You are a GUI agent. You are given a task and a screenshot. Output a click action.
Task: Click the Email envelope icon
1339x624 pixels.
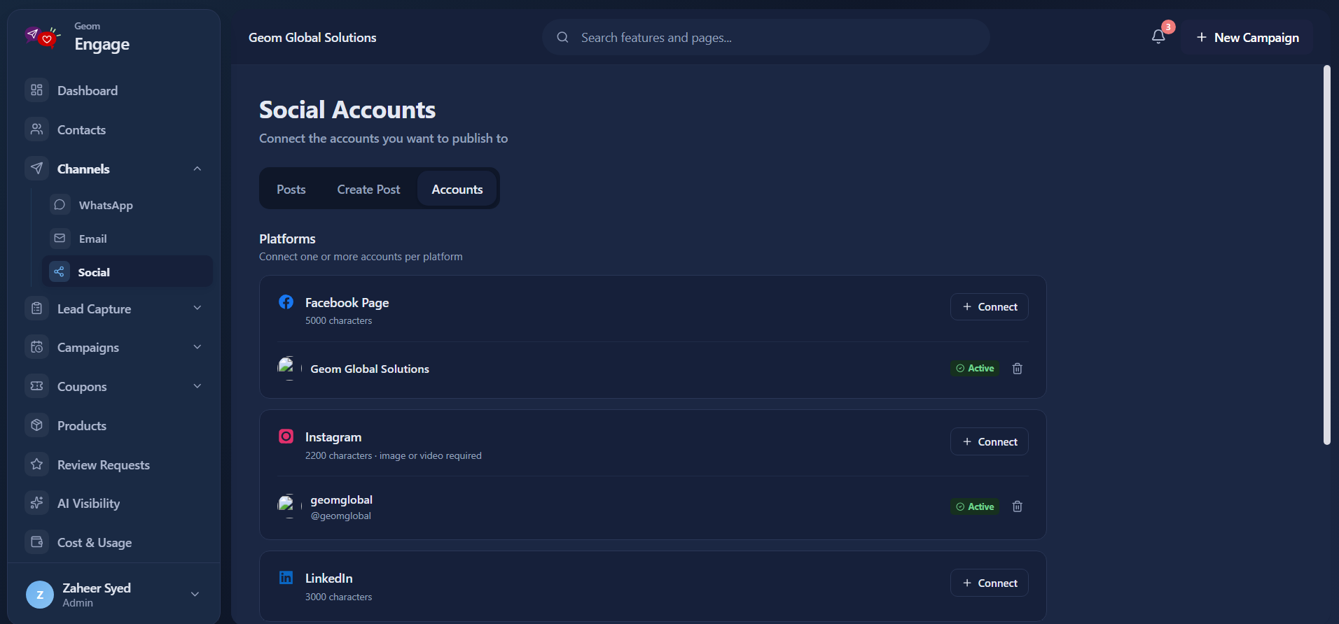click(x=60, y=238)
